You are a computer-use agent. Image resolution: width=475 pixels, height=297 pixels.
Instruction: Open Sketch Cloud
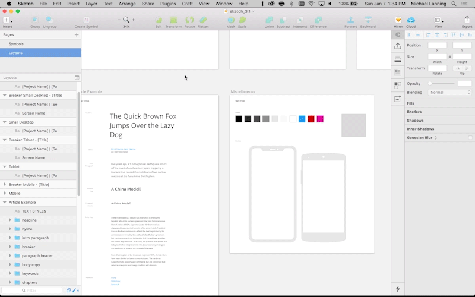pyautogui.click(x=411, y=20)
